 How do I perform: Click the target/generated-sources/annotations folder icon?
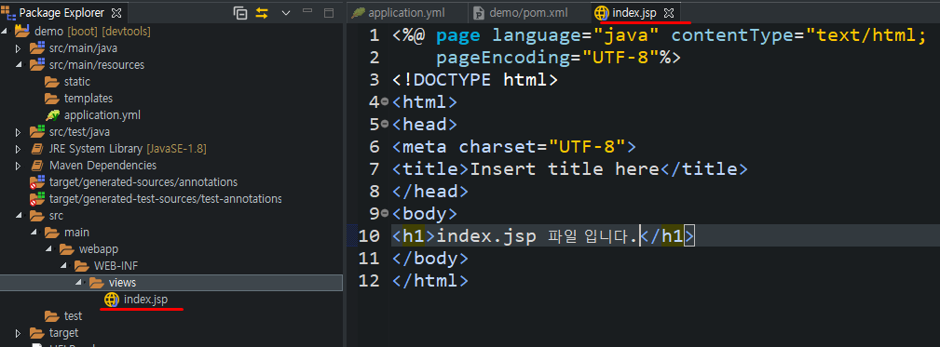37,182
